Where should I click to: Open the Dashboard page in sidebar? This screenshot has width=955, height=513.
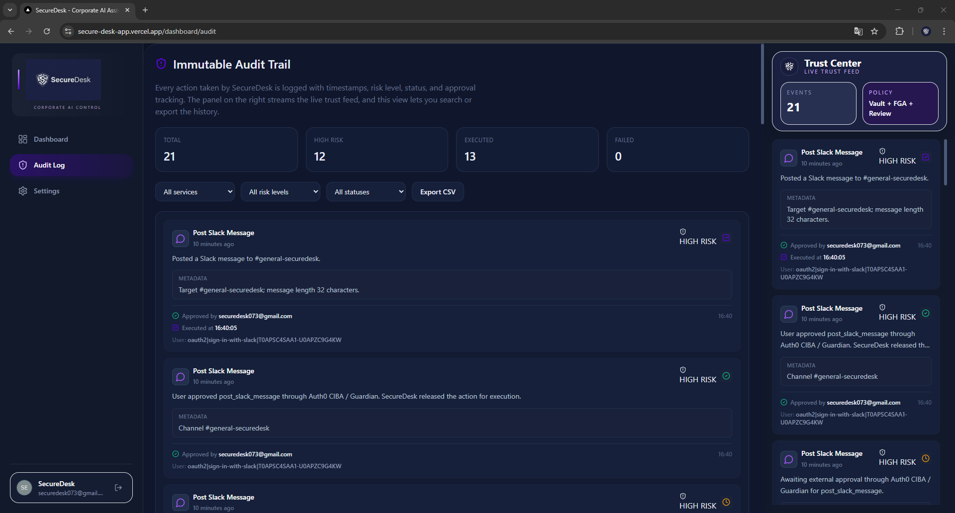click(x=71, y=139)
